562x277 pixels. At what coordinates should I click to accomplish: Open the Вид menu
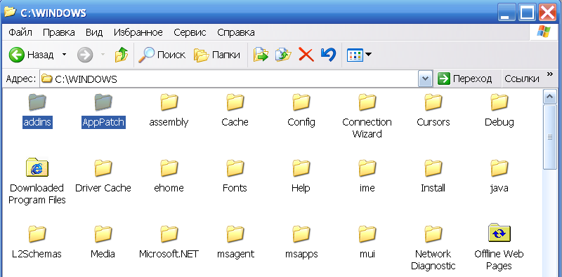[x=94, y=32]
